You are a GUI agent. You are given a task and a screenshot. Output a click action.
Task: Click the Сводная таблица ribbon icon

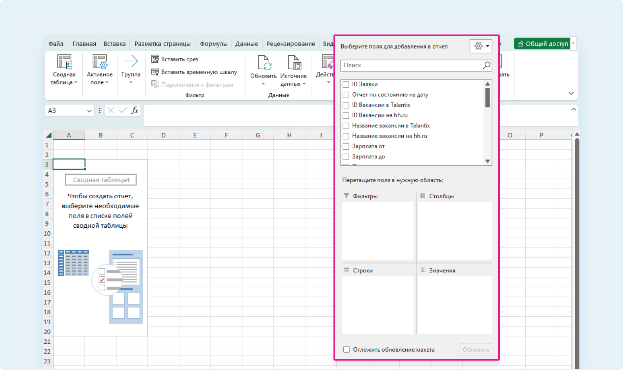[x=64, y=62]
